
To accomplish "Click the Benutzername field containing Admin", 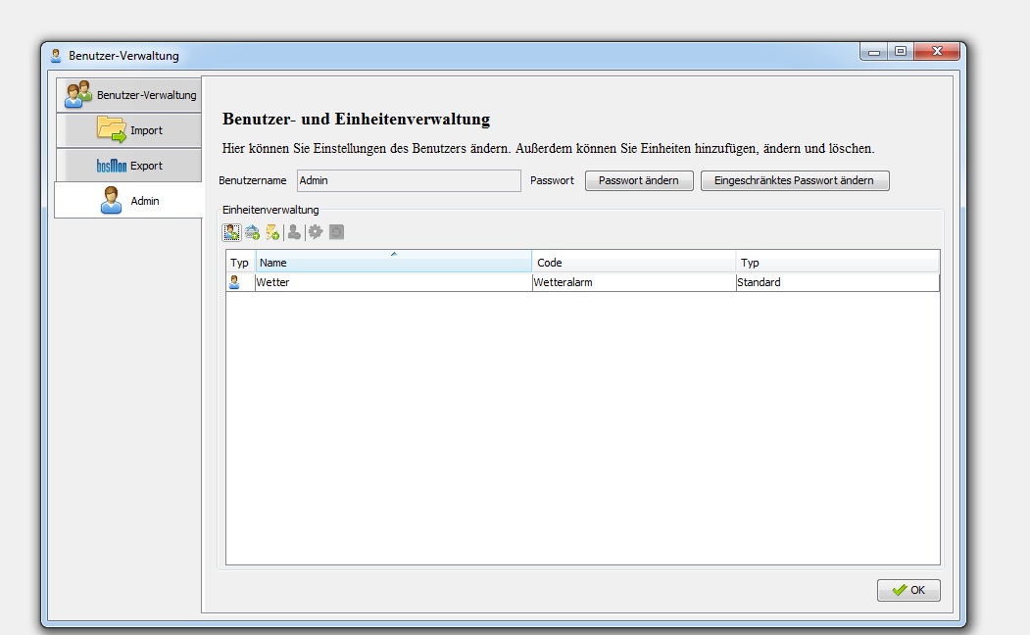I will [x=408, y=180].
